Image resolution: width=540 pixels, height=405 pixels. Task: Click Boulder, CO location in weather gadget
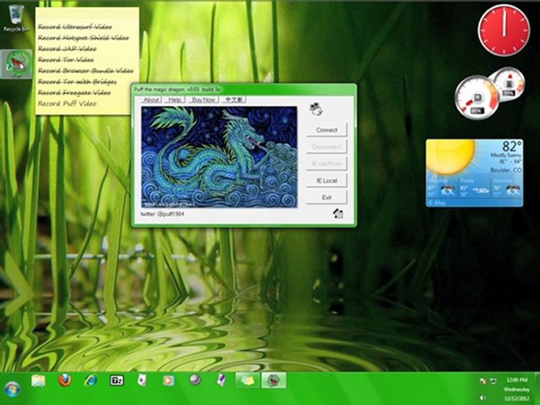(506, 170)
